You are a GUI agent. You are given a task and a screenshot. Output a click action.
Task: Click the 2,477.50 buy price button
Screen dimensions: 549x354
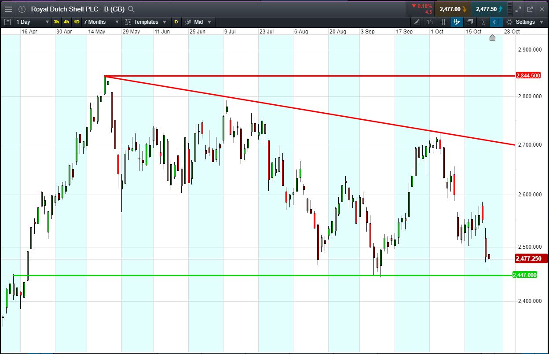tap(488, 9)
